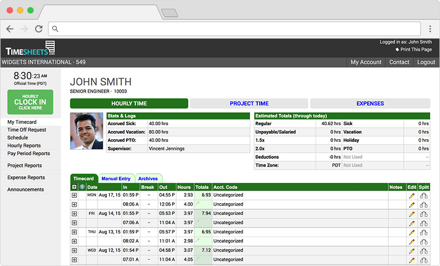Open Expense Reports
This screenshot has width=440, height=266.
[x=26, y=177]
